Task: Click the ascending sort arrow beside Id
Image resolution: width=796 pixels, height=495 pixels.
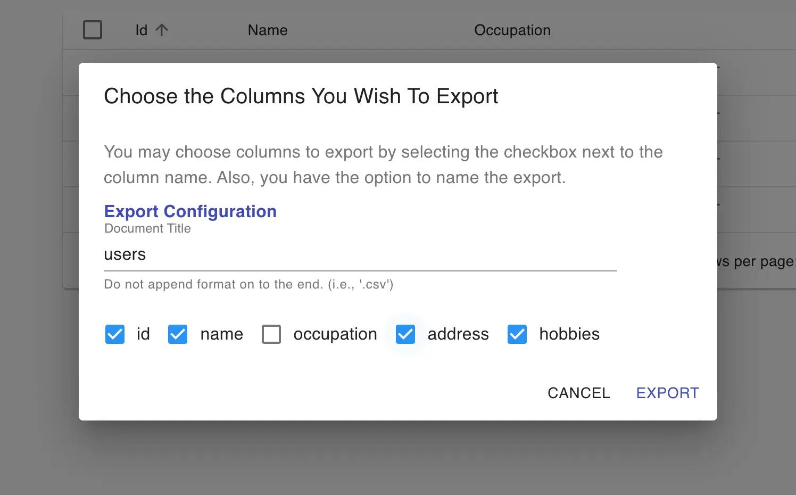Action: pyautogui.click(x=163, y=30)
